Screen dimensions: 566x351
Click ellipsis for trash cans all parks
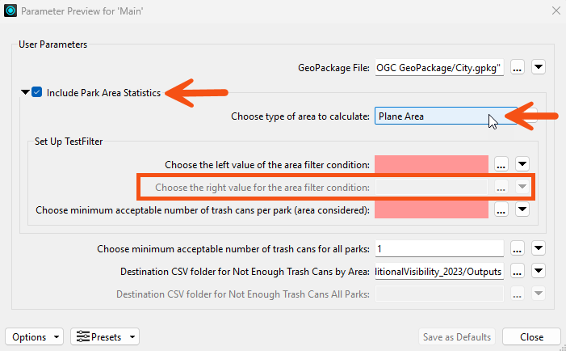pyautogui.click(x=518, y=249)
